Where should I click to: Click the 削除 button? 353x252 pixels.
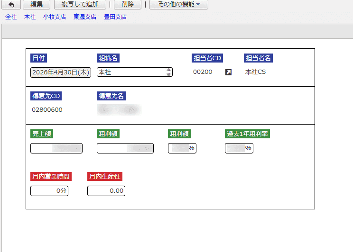128,4
